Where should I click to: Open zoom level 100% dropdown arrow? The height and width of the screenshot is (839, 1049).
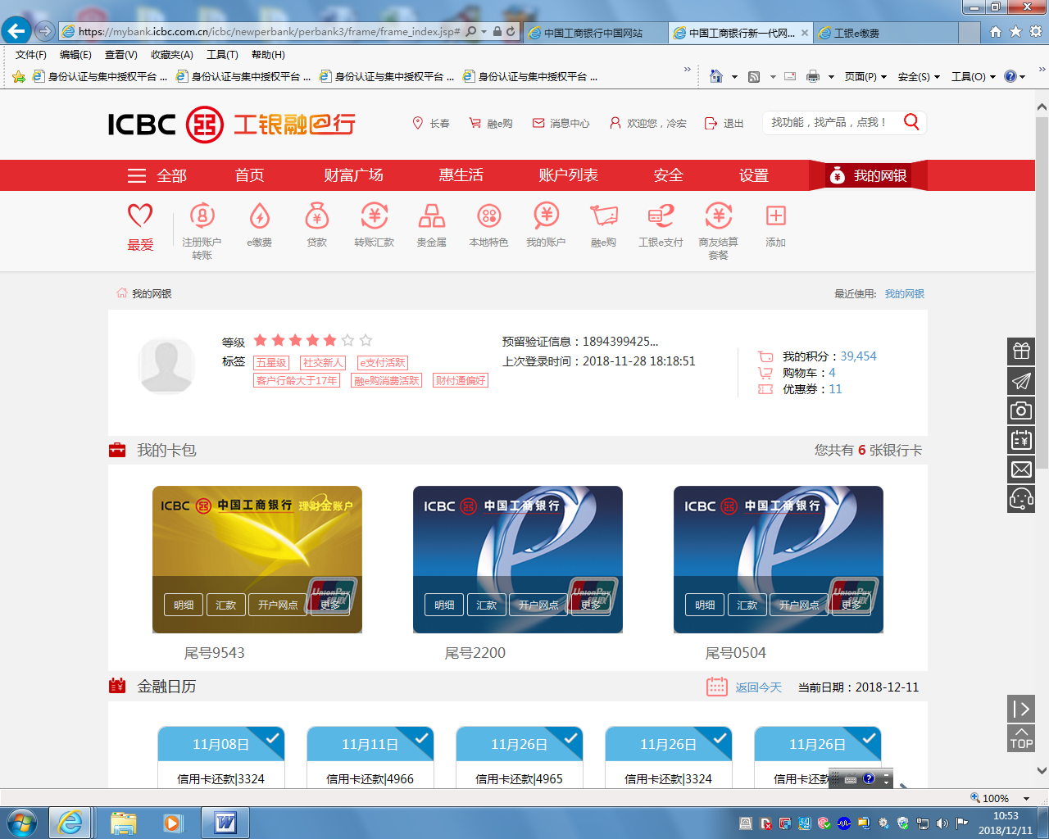pos(1026,798)
